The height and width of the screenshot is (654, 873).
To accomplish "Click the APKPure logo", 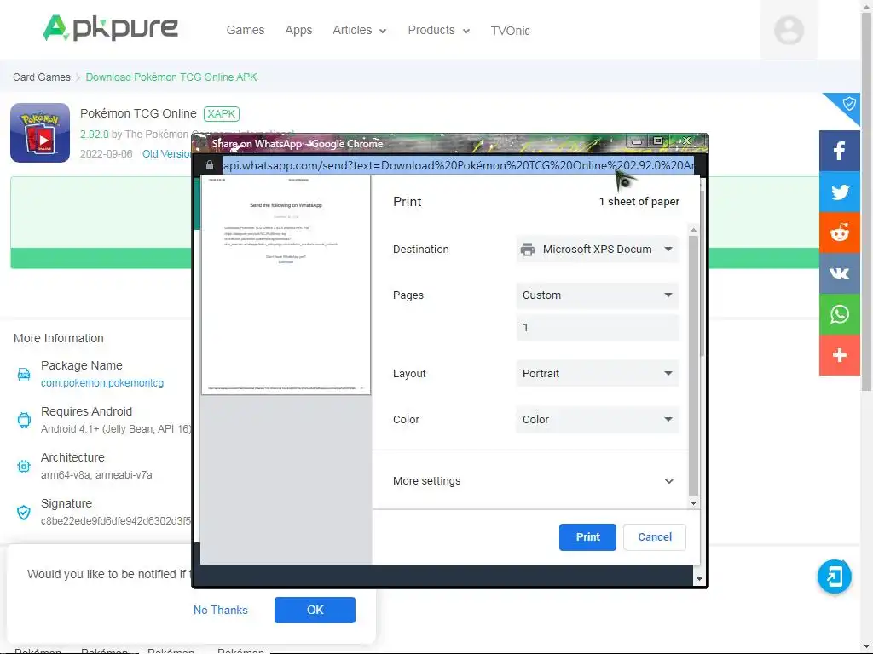I will (110, 28).
